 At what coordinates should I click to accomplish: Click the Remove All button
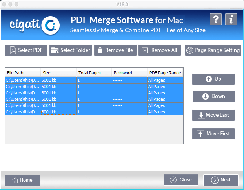[x=160, y=50]
